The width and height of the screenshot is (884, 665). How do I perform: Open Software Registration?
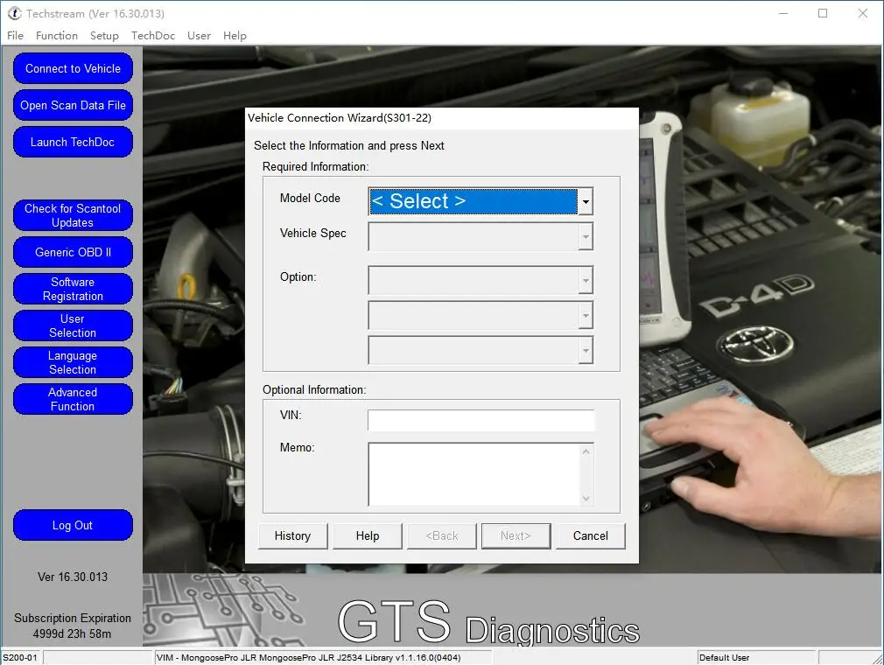tap(73, 289)
